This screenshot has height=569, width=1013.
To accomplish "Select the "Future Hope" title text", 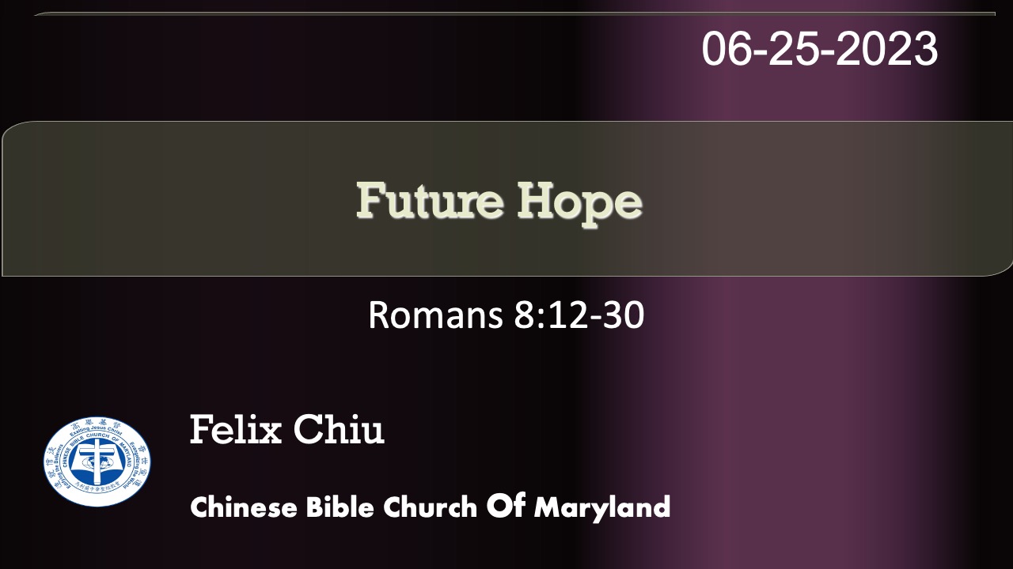I will [499, 201].
